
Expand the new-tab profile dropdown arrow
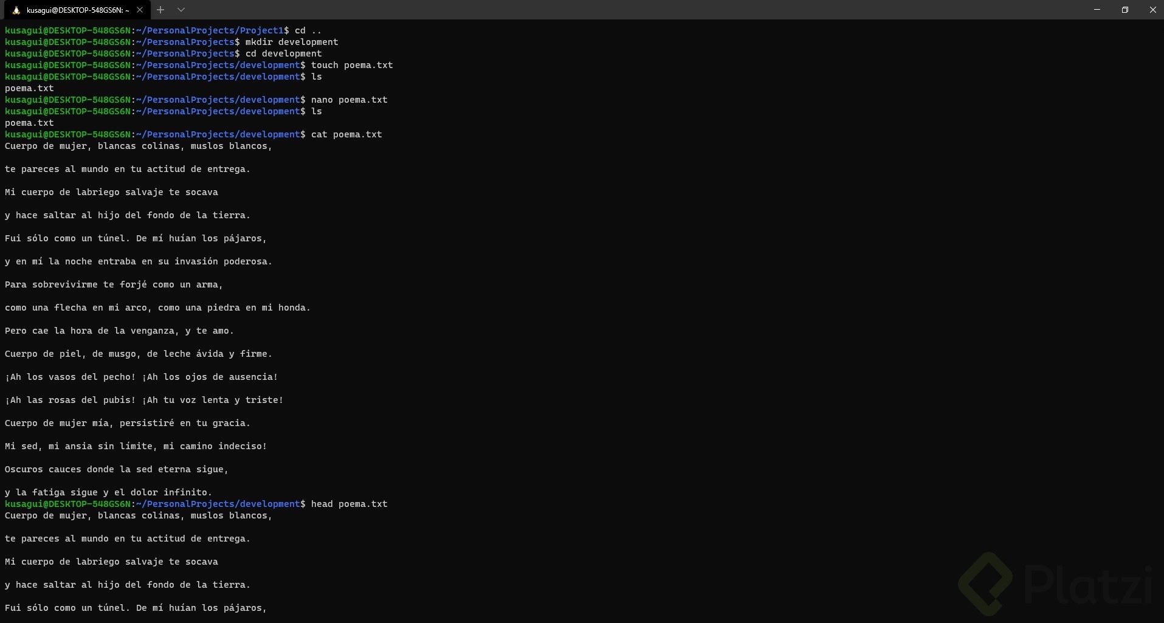[181, 10]
